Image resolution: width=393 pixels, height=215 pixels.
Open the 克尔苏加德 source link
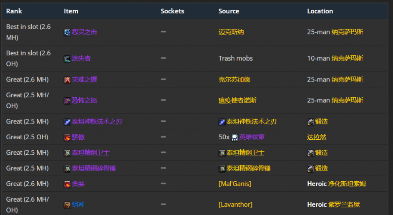[234, 80]
